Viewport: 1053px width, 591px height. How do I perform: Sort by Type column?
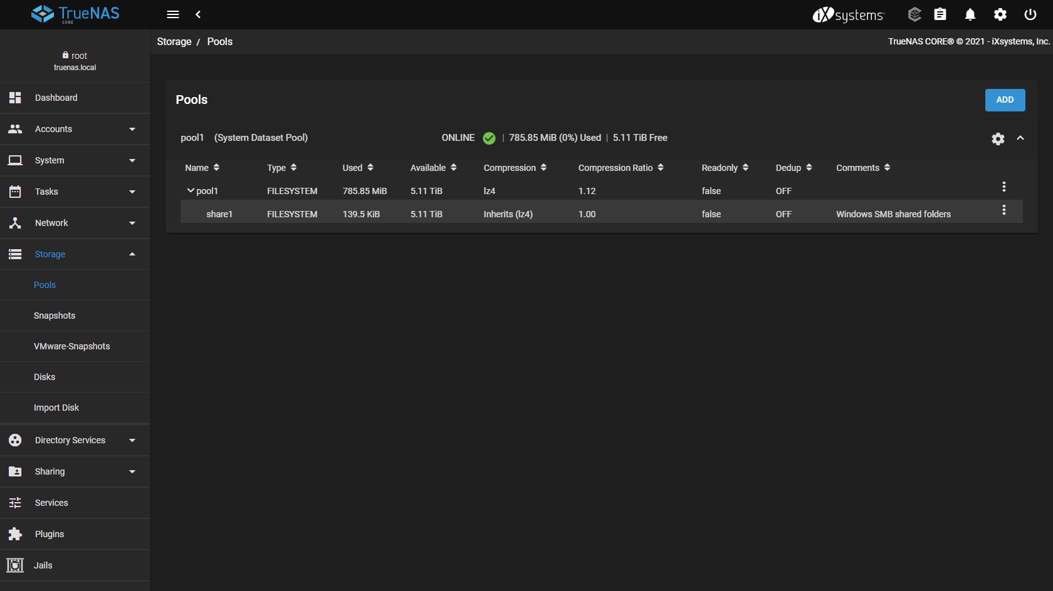282,168
